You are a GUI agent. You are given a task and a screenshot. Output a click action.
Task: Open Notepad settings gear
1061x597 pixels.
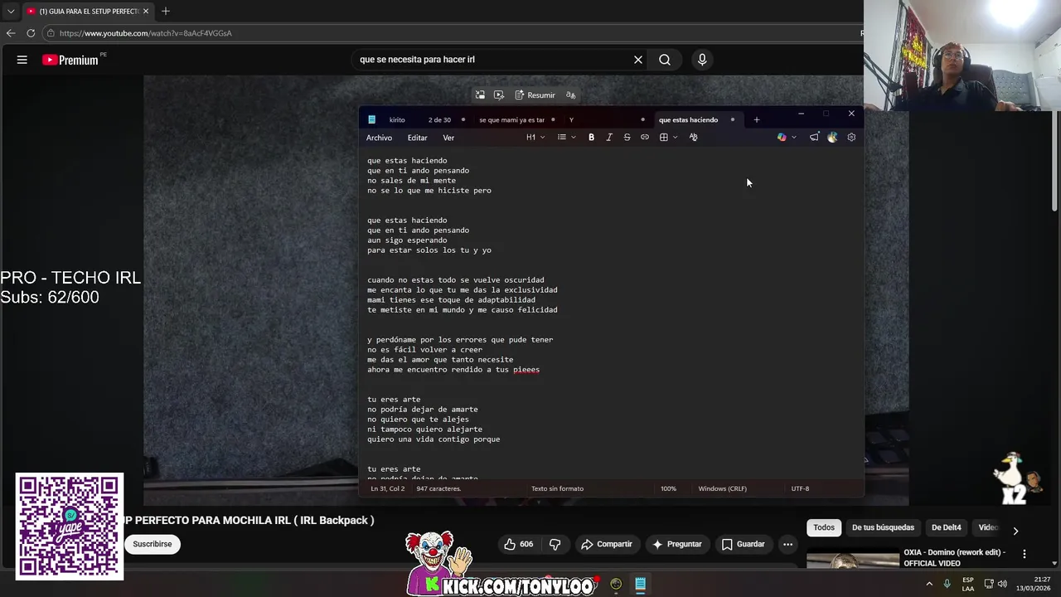coord(851,138)
